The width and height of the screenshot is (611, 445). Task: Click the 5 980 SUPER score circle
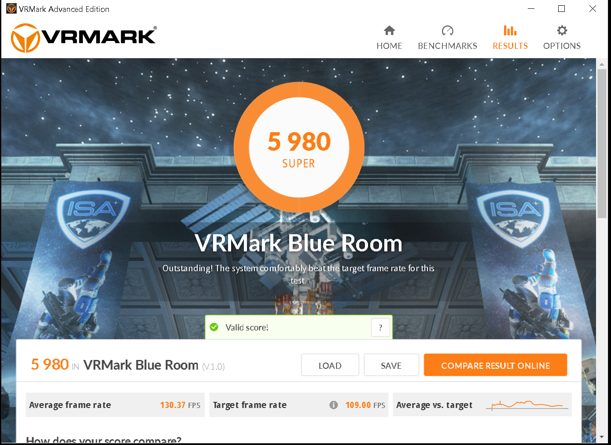click(x=299, y=148)
